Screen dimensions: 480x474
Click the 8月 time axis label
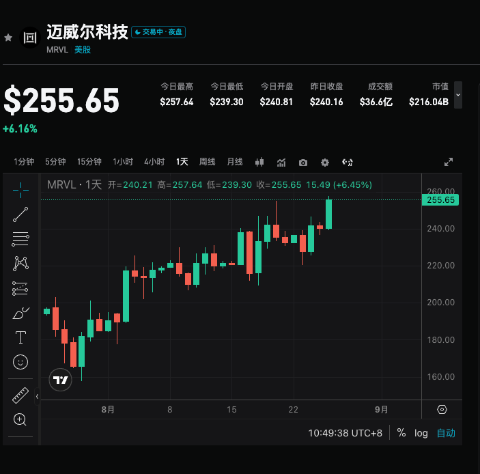(108, 409)
